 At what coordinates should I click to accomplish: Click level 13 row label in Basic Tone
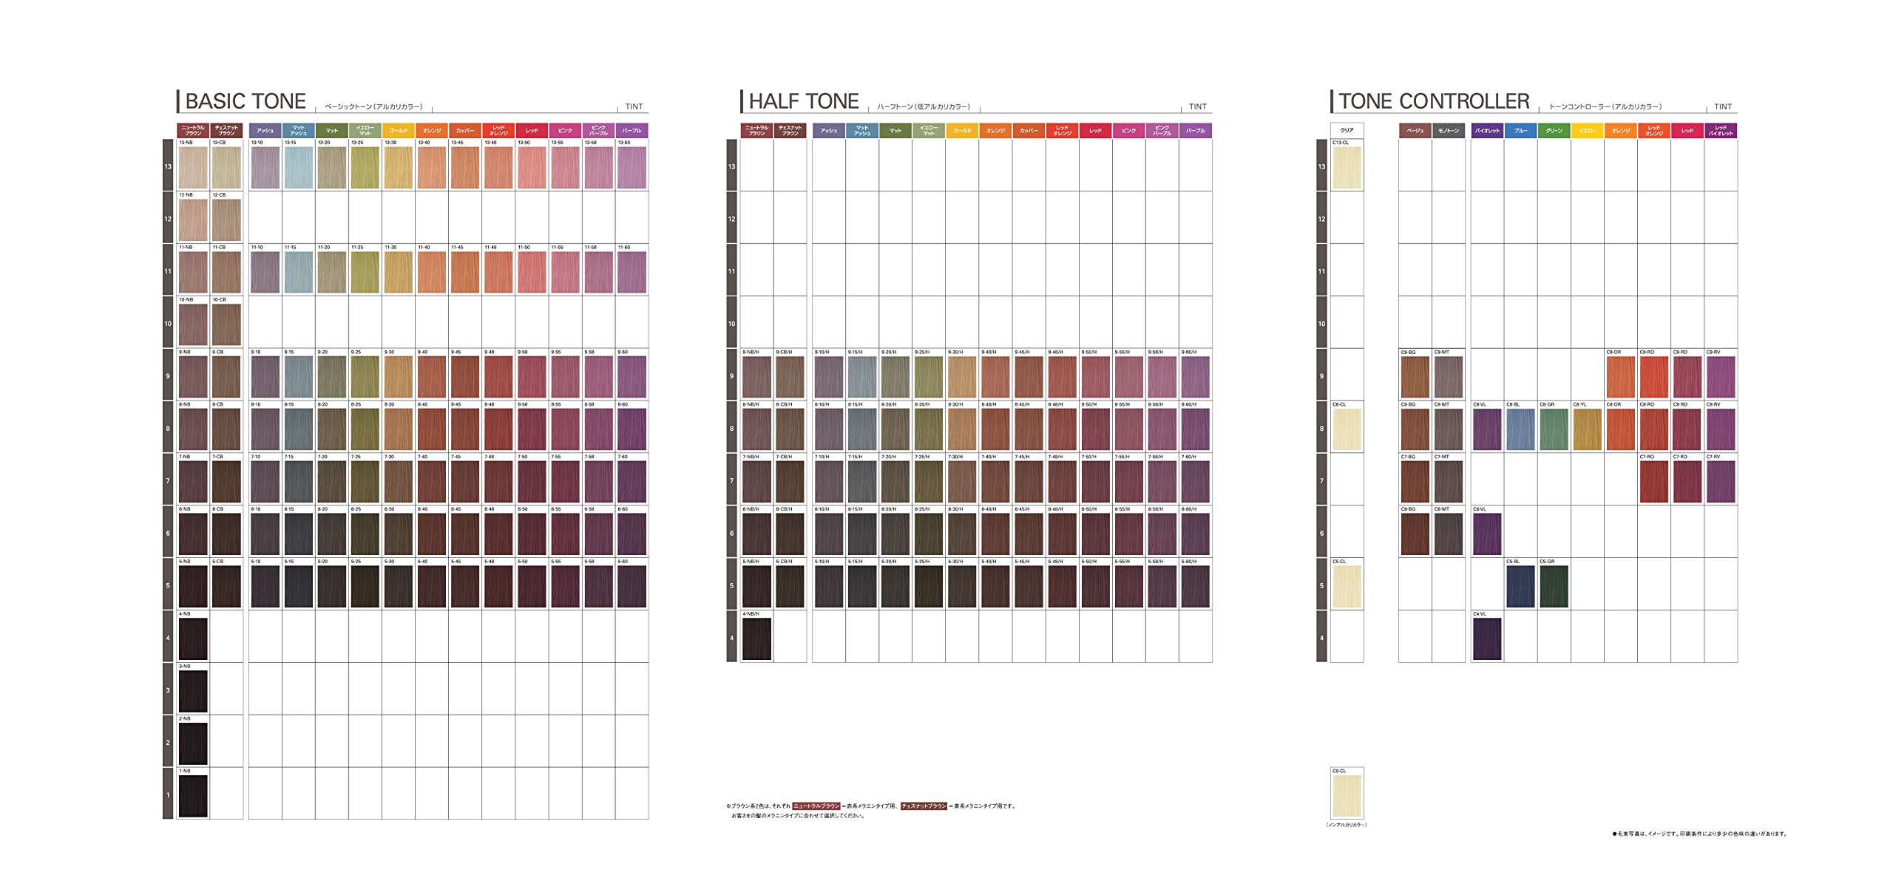[168, 166]
